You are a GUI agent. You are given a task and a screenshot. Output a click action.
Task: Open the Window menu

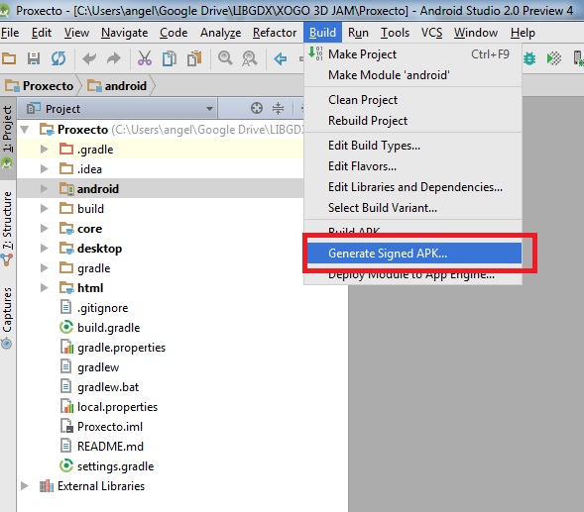476,33
